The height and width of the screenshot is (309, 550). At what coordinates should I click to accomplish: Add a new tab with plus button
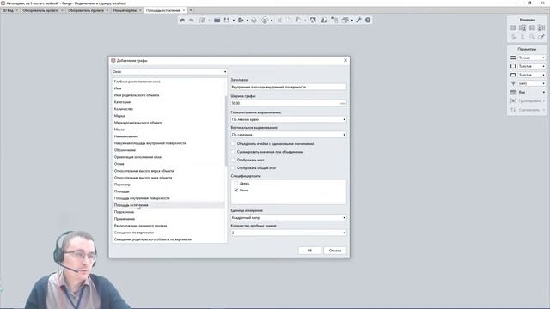point(191,10)
